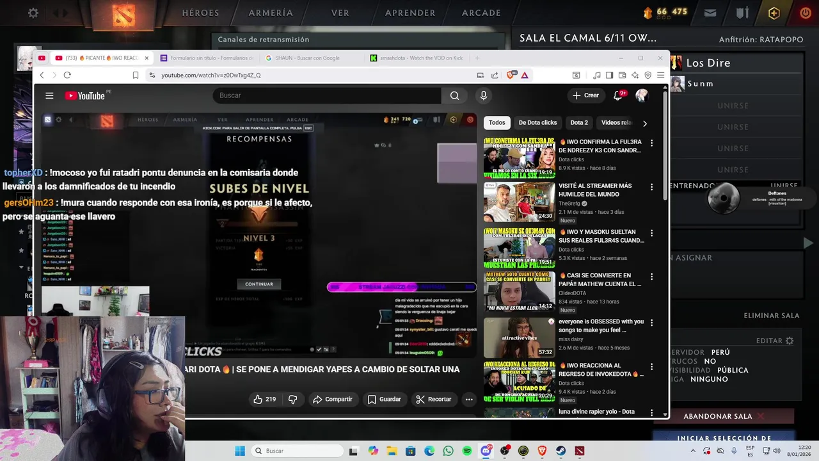This screenshot has height=461, width=819.
Task: Click ABANDONAR SALA in Dota lobby
Action: click(724, 416)
